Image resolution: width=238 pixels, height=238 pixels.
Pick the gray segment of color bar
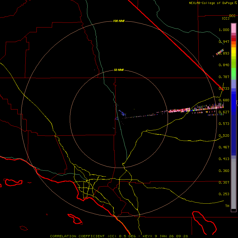tap(234, 184)
